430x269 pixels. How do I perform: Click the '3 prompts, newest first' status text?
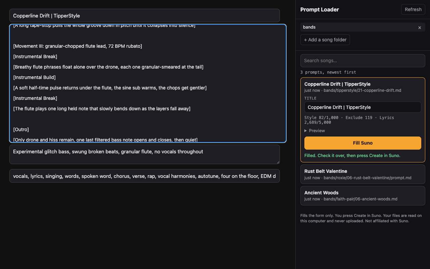(x=328, y=72)
